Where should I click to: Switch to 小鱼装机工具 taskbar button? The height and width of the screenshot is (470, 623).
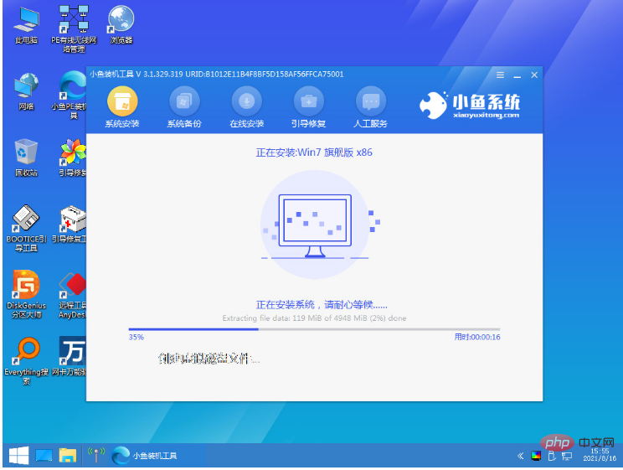coord(145,456)
